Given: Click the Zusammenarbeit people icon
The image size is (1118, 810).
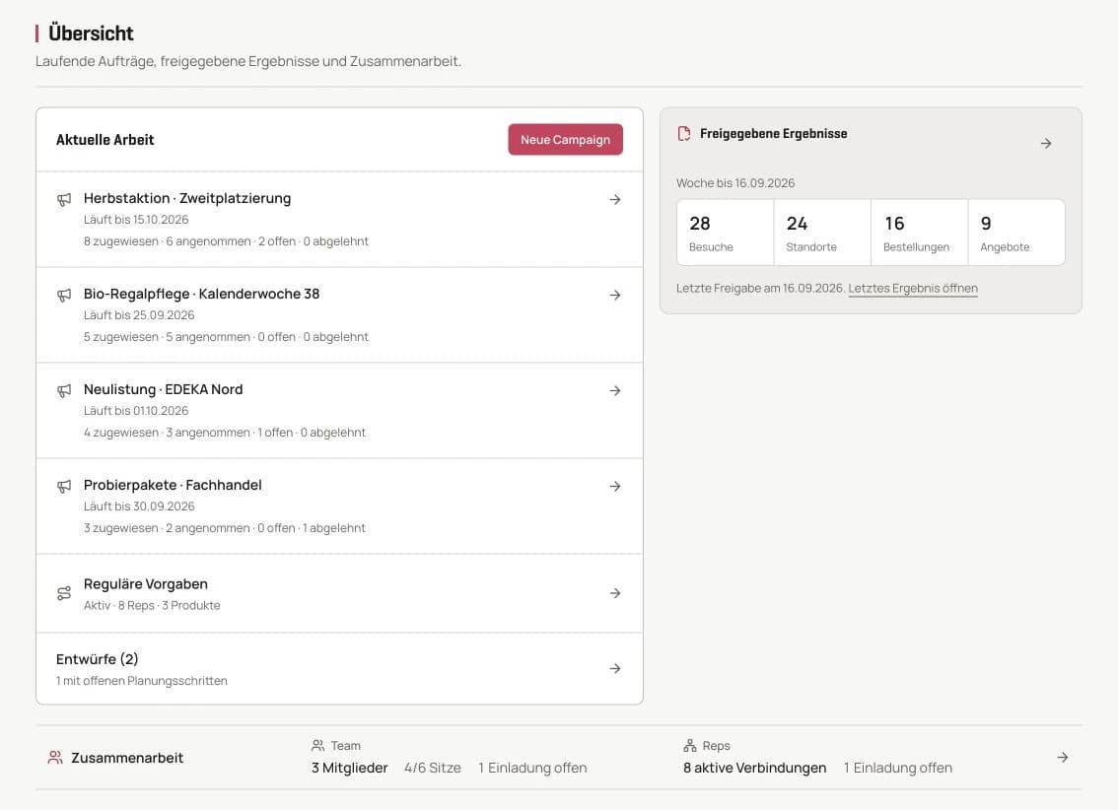Looking at the screenshot, I should point(55,758).
